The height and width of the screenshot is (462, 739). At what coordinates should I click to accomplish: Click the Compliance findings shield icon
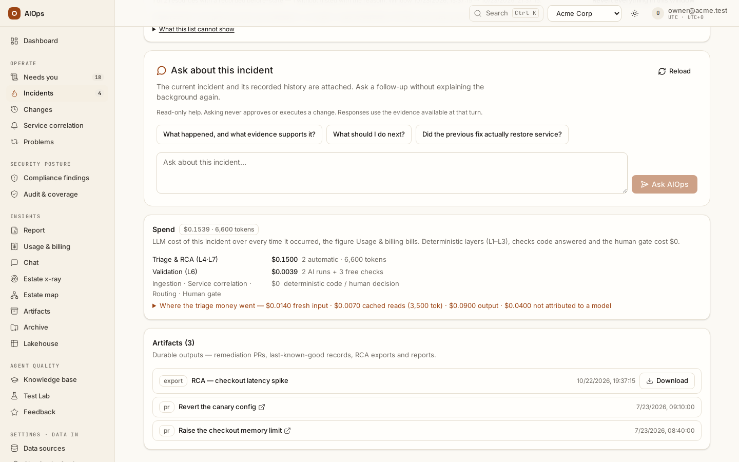tap(14, 178)
